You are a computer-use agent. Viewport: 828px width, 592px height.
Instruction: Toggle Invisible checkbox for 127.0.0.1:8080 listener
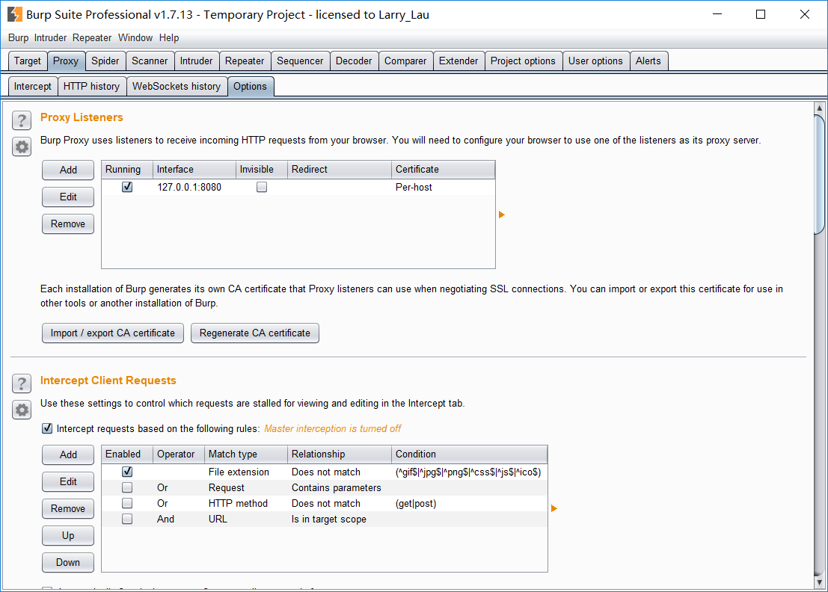pos(261,187)
